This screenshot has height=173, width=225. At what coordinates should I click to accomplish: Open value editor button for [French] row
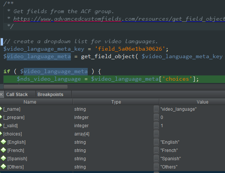pyautogui.click(x=156, y=150)
